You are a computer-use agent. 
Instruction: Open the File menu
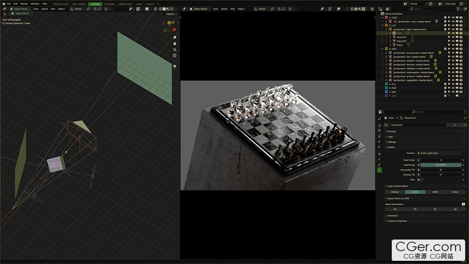pos(9,4)
